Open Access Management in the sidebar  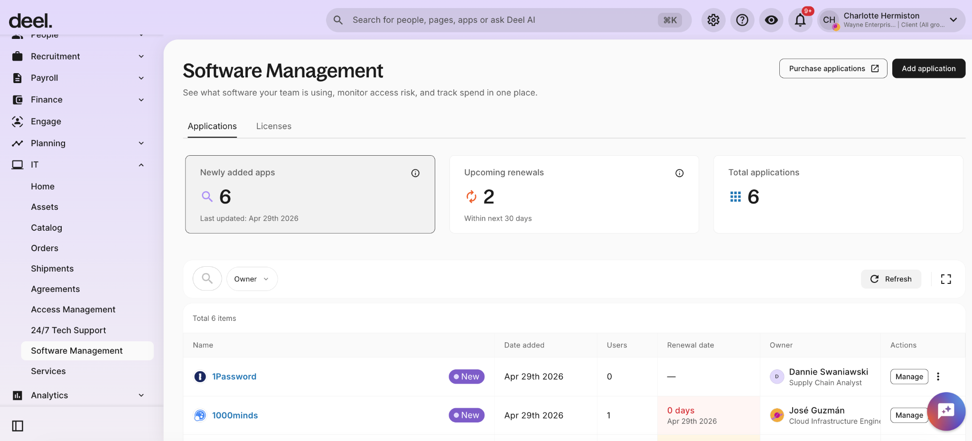click(73, 310)
